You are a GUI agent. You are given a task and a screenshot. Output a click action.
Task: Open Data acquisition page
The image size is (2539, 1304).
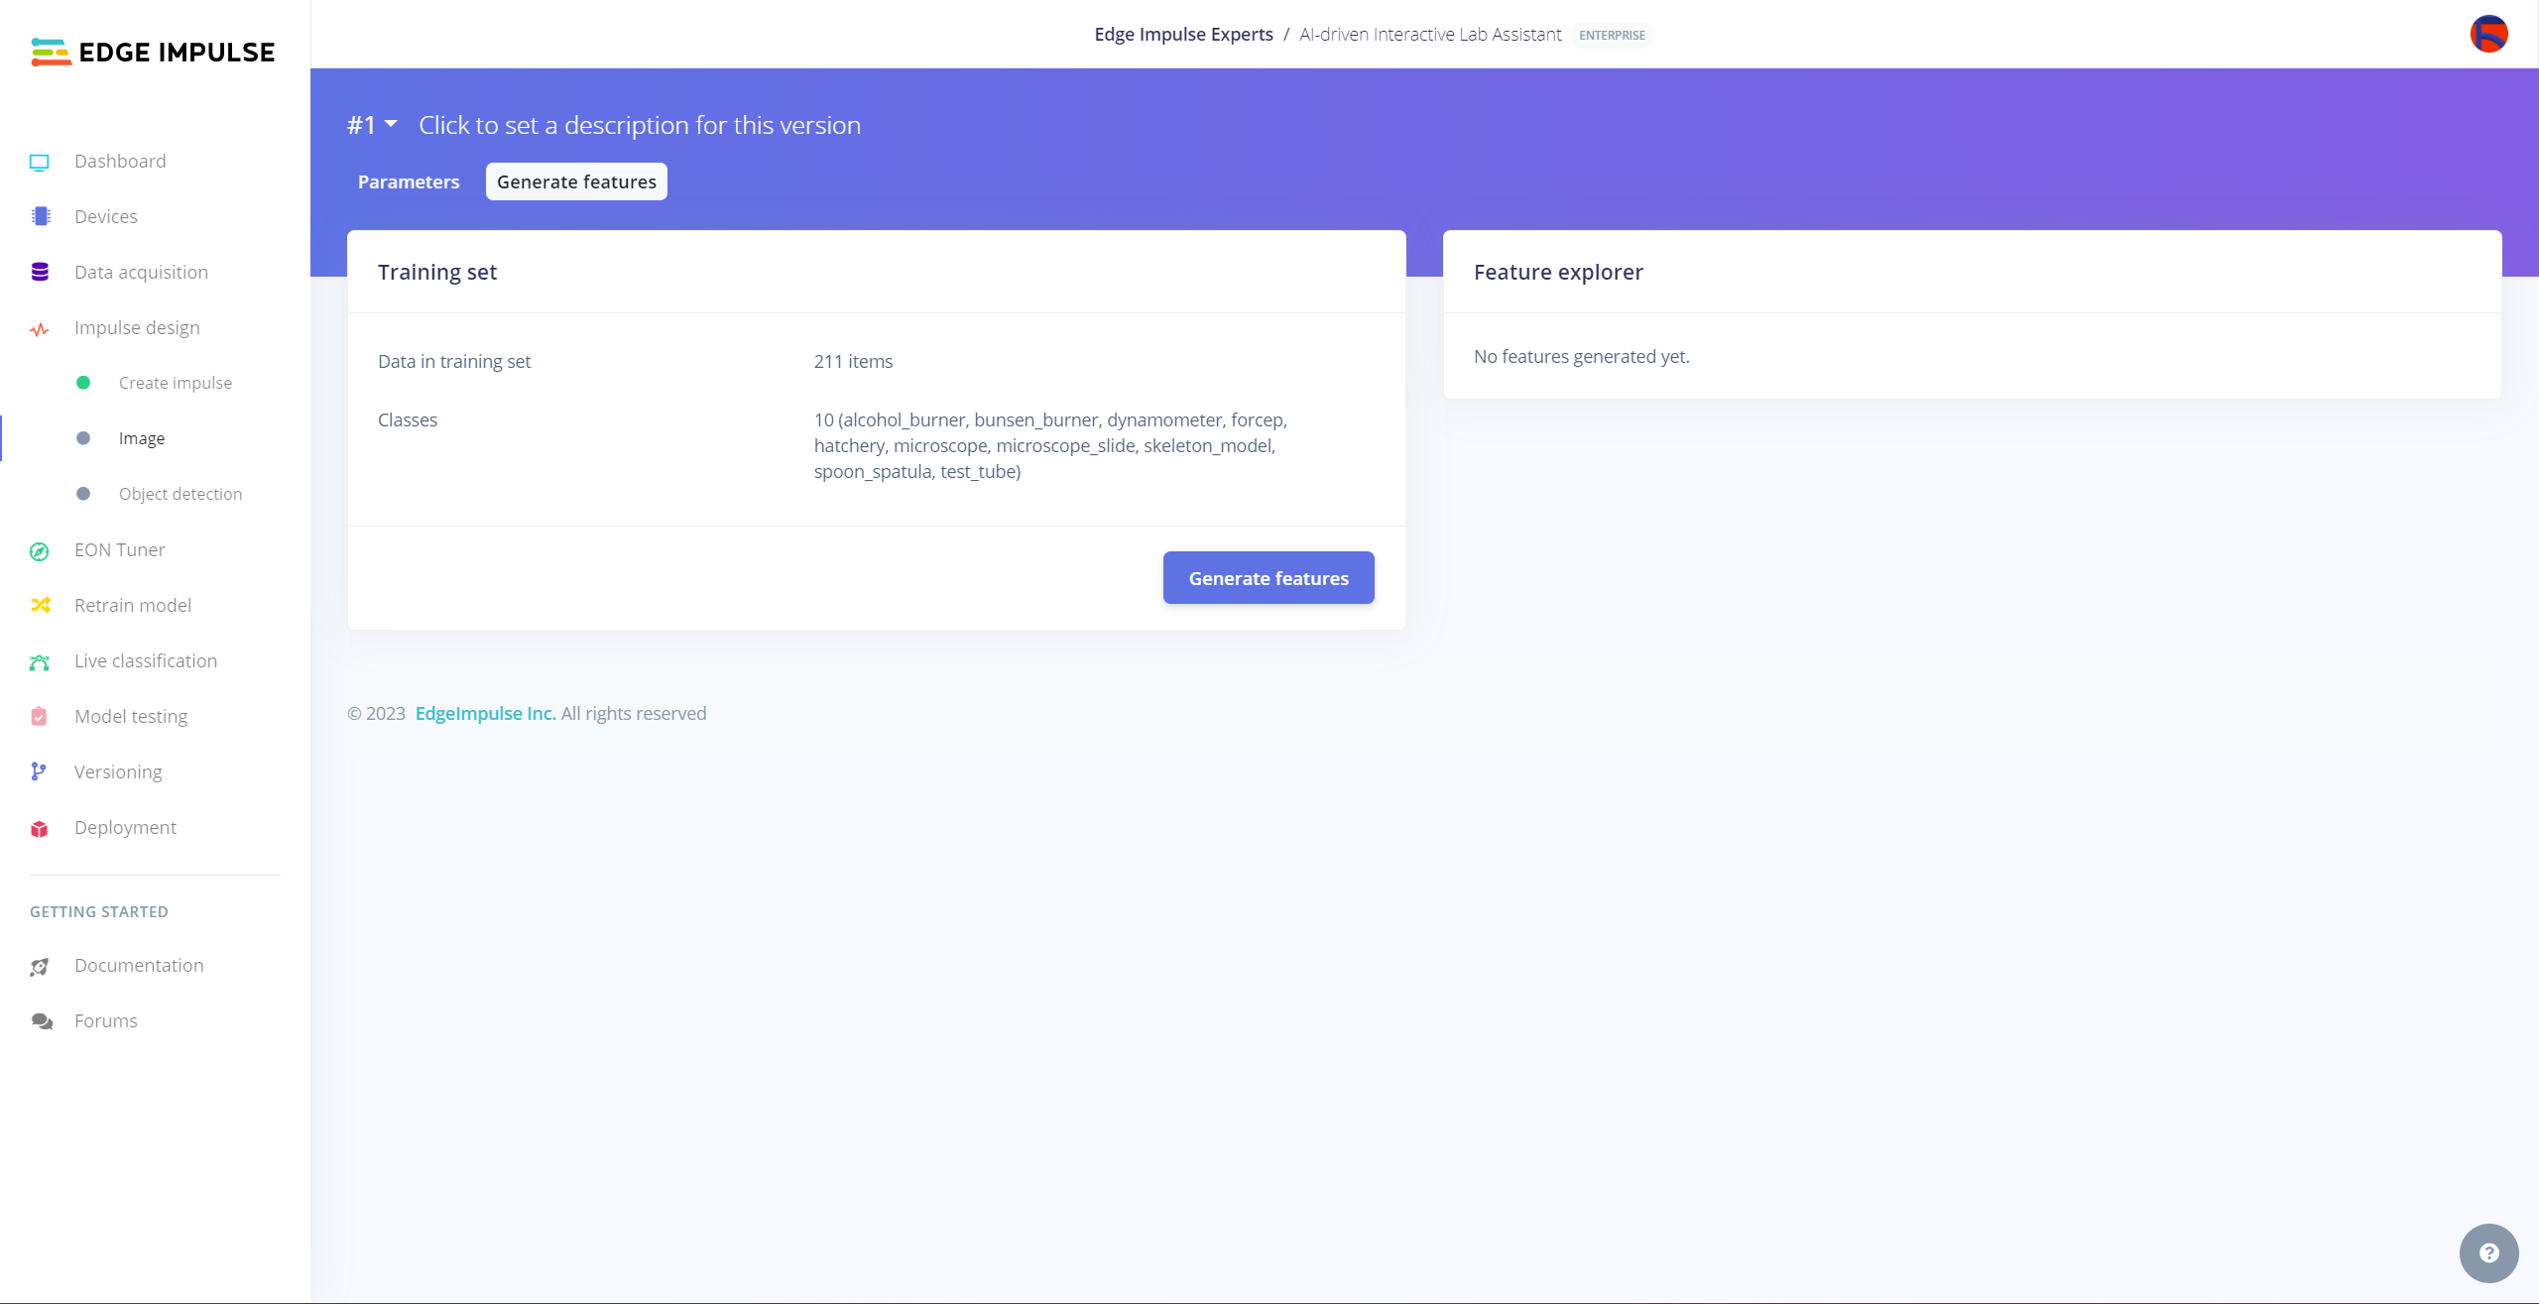pyautogui.click(x=141, y=272)
